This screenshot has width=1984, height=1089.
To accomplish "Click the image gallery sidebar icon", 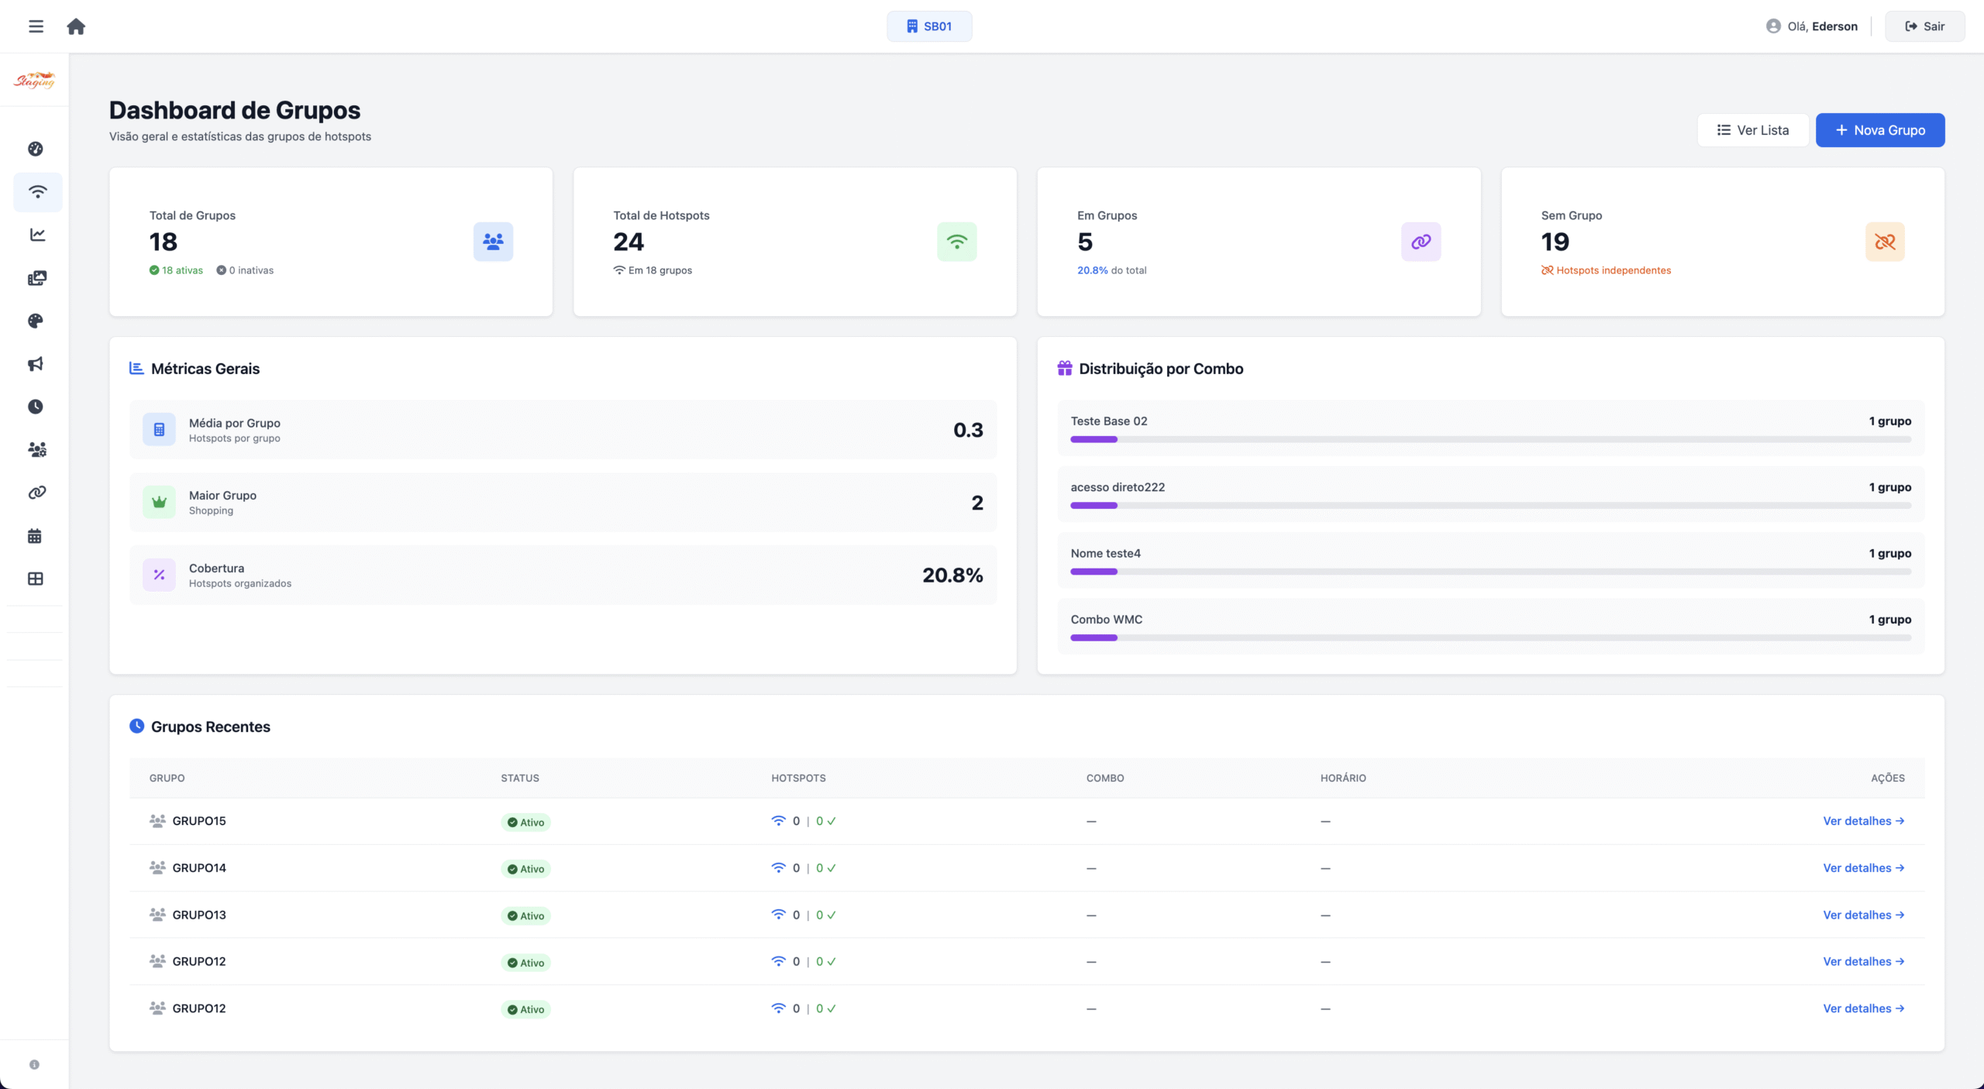I will pyautogui.click(x=36, y=278).
